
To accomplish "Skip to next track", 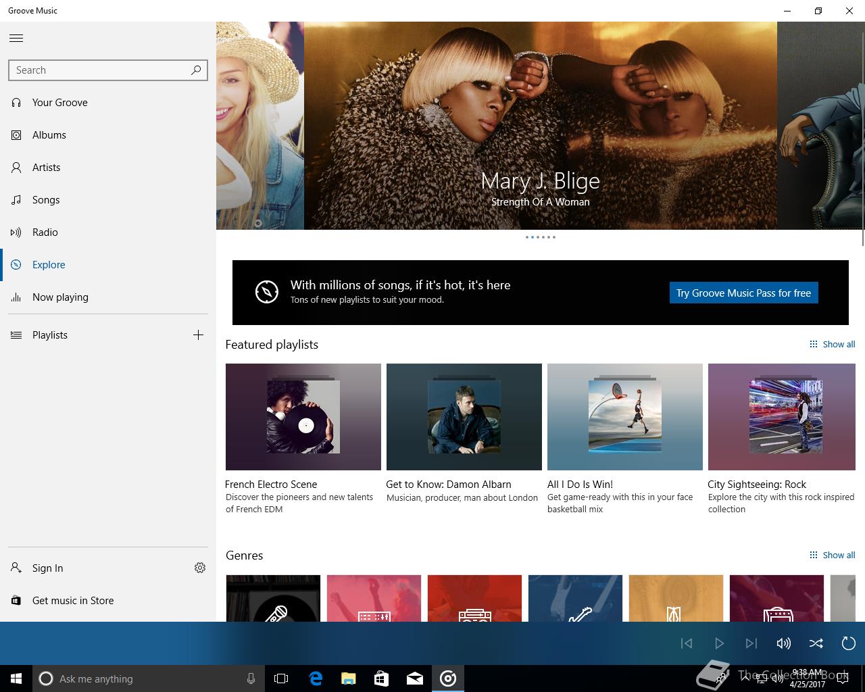I will [751, 643].
